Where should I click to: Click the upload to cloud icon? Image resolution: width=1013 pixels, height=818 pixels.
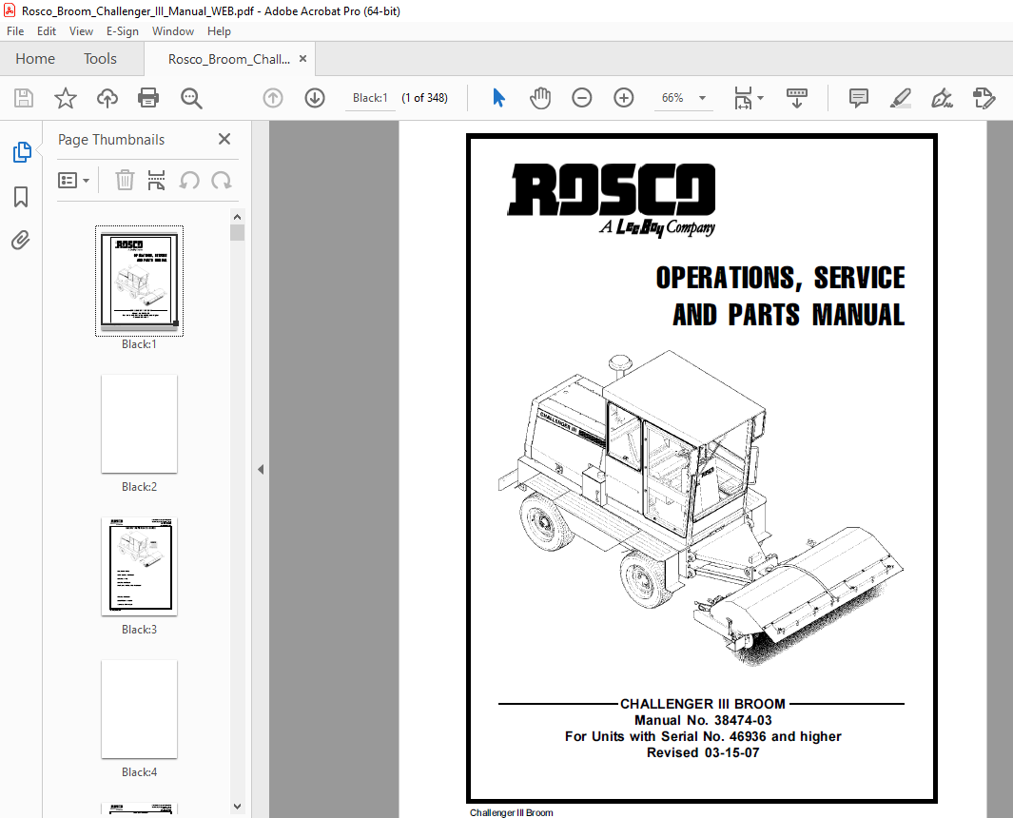[107, 98]
